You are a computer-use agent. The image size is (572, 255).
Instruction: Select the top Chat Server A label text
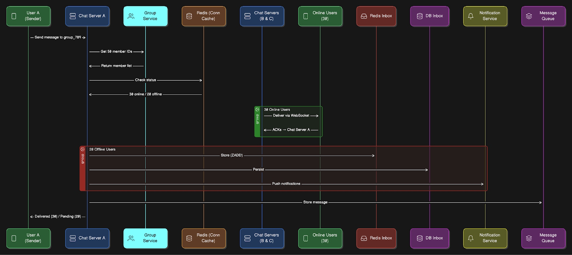[92, 16]
